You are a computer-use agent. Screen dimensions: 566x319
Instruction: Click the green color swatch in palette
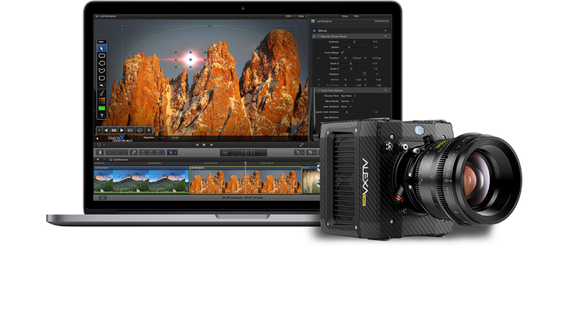coord(102,108)
